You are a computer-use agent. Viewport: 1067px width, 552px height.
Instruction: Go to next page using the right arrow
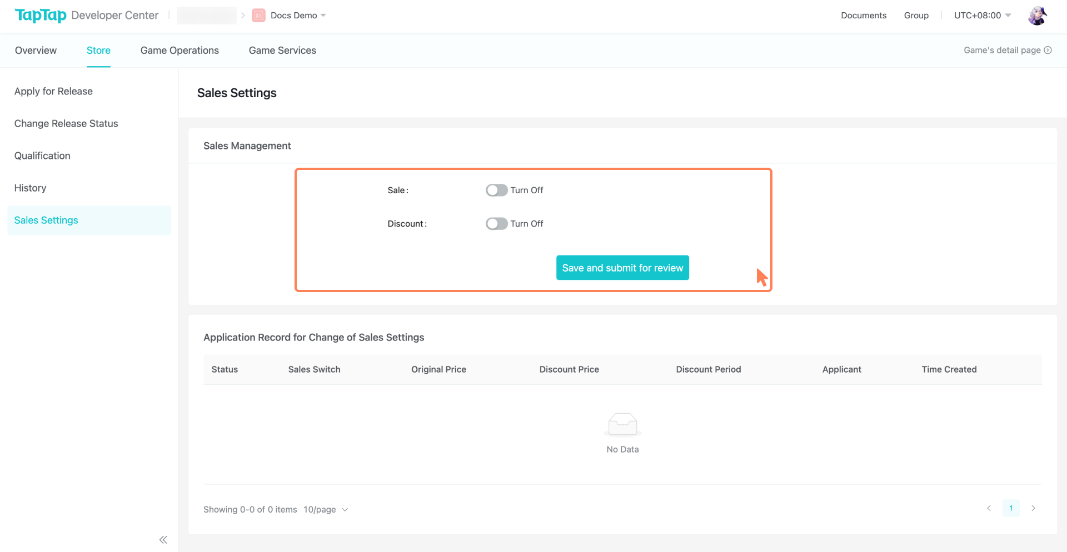1034,508
